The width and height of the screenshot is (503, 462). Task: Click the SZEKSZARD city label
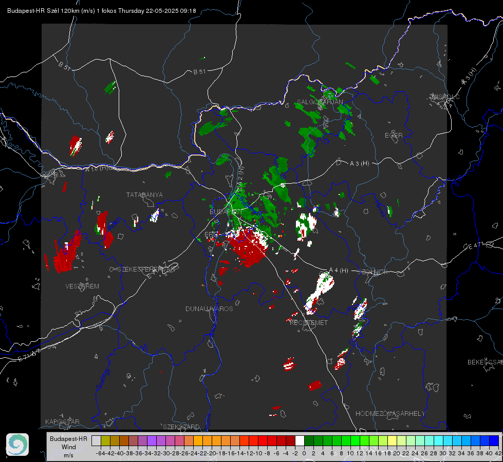click(x=181, y=427)
